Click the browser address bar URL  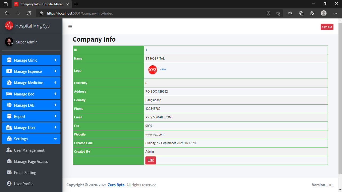(80, 13)
